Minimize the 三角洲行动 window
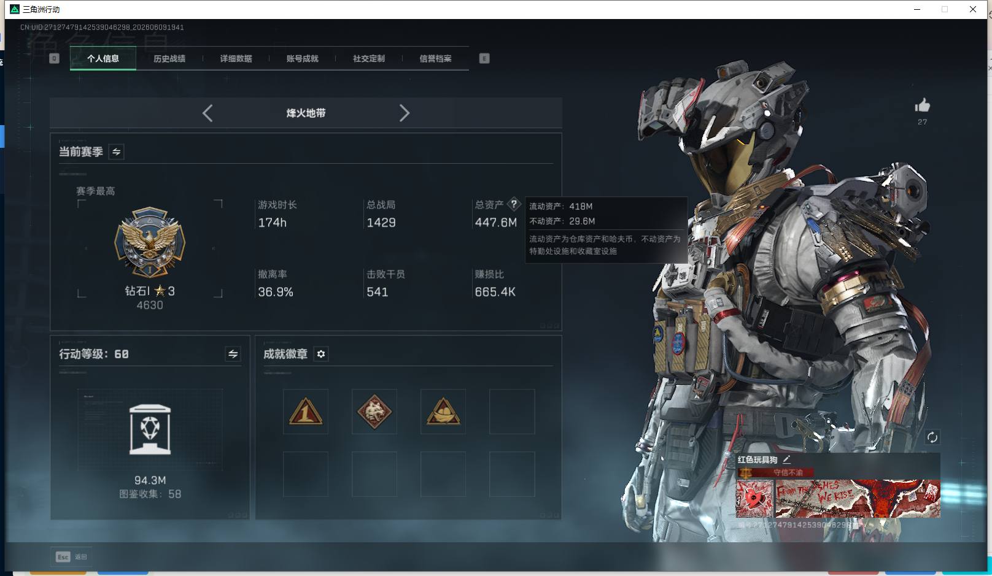This screenshot has height=576, width=992. (917, 9)
